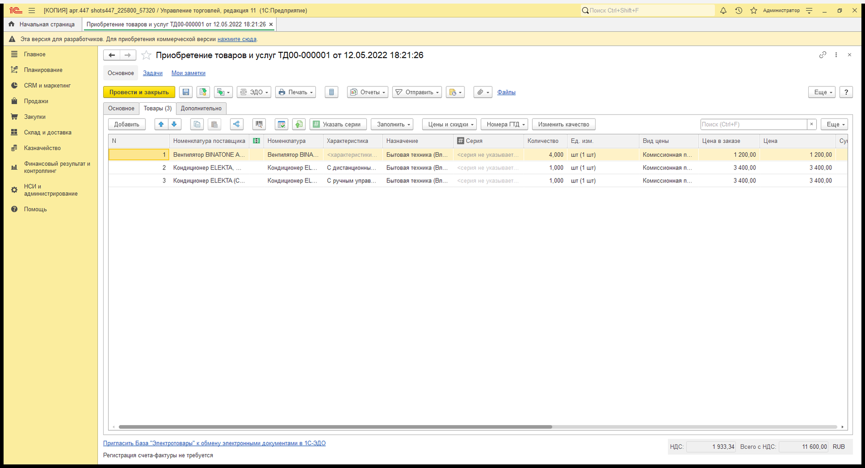Viewport: 865px width, 468px height.
Task: Expand Заполнить dropdown in goods toolbar
Action: coord(392,124)
